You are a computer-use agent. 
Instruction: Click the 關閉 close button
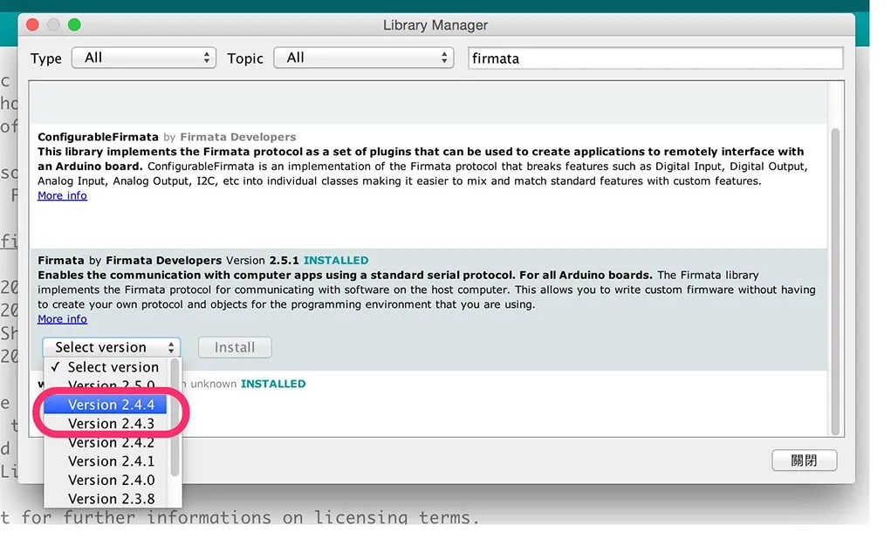click(804, 461)
